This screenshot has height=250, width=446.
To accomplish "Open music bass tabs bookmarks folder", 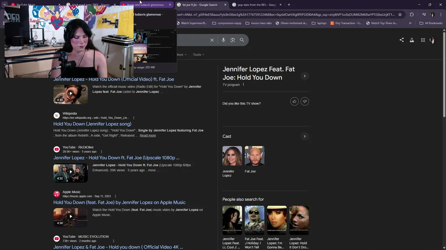I will click(x=259, y=23).
